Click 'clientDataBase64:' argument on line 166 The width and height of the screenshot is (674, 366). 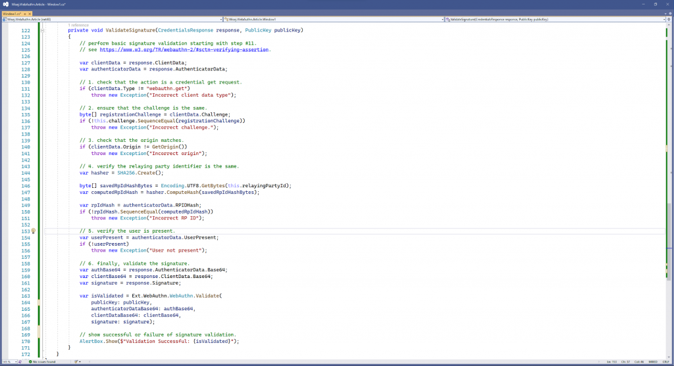116,315
